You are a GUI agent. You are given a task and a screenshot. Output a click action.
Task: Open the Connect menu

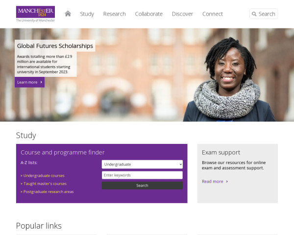pos(213,14)
